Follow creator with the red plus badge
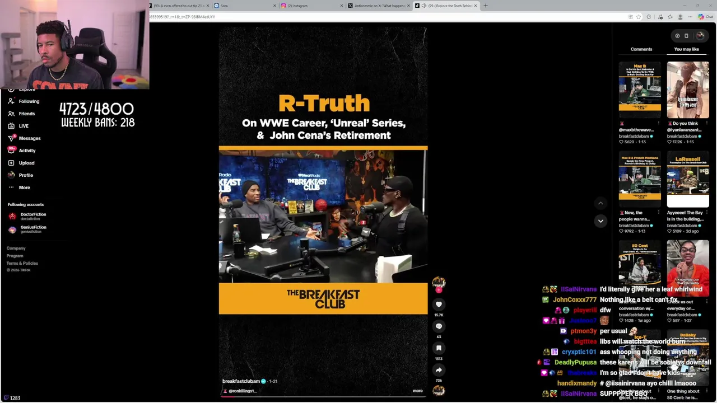Viewport: 717px width, 403px height. pos(439,290)
